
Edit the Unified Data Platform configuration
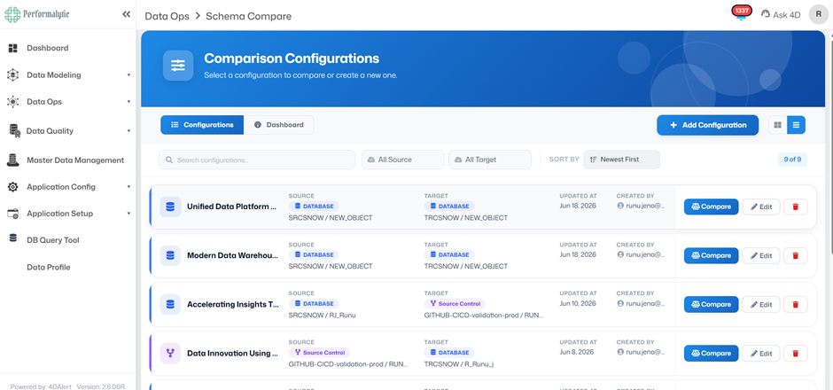pyautogui.click(x=760, y=207)
